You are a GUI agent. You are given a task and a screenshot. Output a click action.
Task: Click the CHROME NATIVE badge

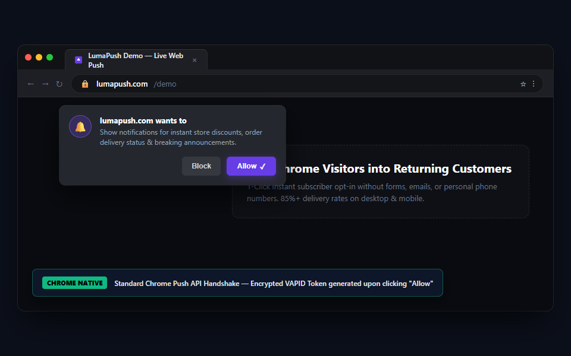coord(75,283)
